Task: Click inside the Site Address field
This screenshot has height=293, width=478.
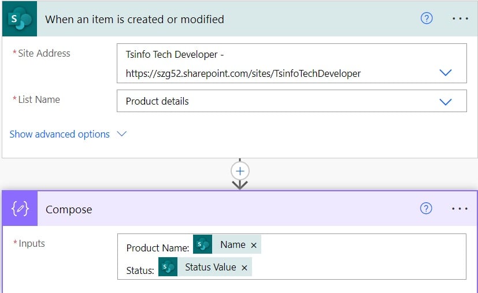Action: tap(292, 64)
